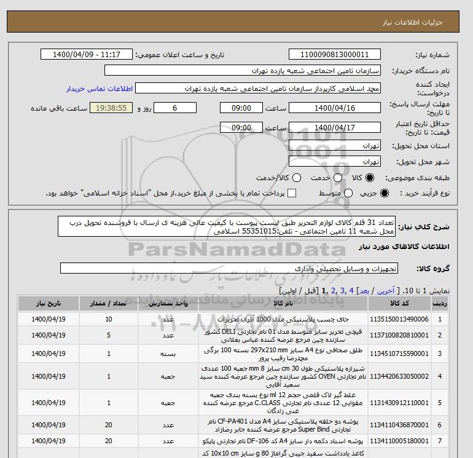Go to the آخرین page link
Image resolution: width=473 pixels, height=458 pixels.
tap(386, 291)
